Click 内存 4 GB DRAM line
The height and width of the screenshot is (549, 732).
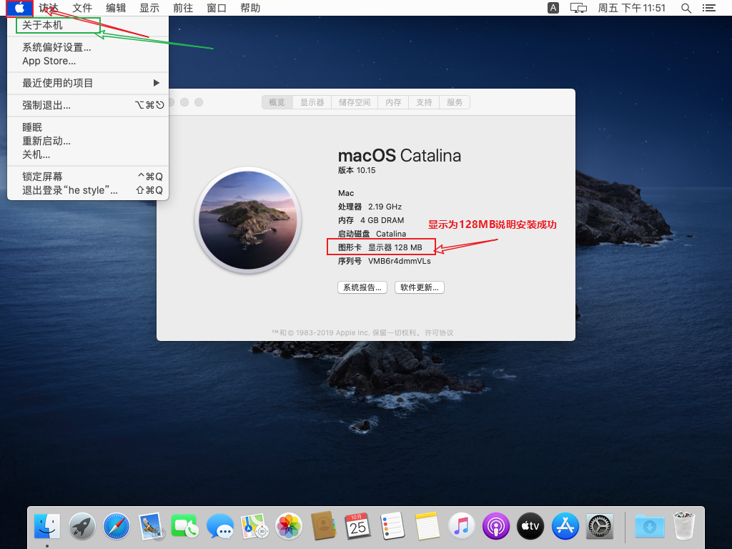point(371,220)
